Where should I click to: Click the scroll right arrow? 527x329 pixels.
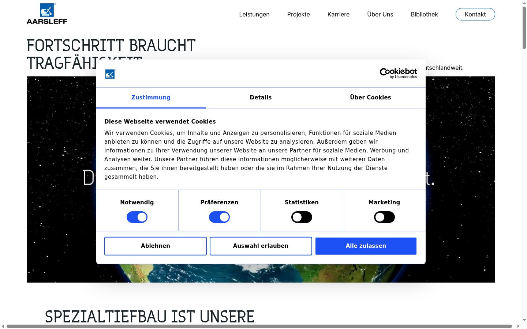[518, 326]
